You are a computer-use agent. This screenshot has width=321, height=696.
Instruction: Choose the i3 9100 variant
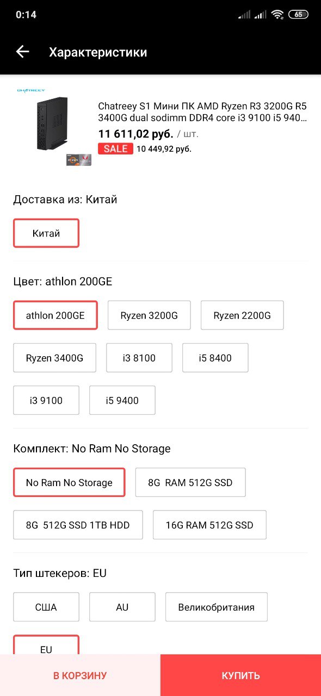[x=46, y=400]
